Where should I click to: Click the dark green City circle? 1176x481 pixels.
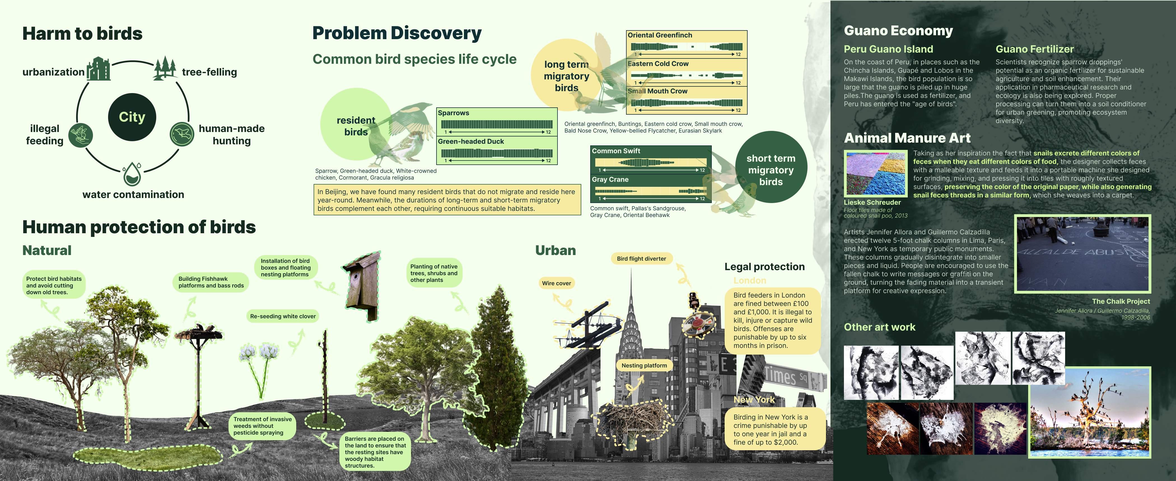pos(132,117)
